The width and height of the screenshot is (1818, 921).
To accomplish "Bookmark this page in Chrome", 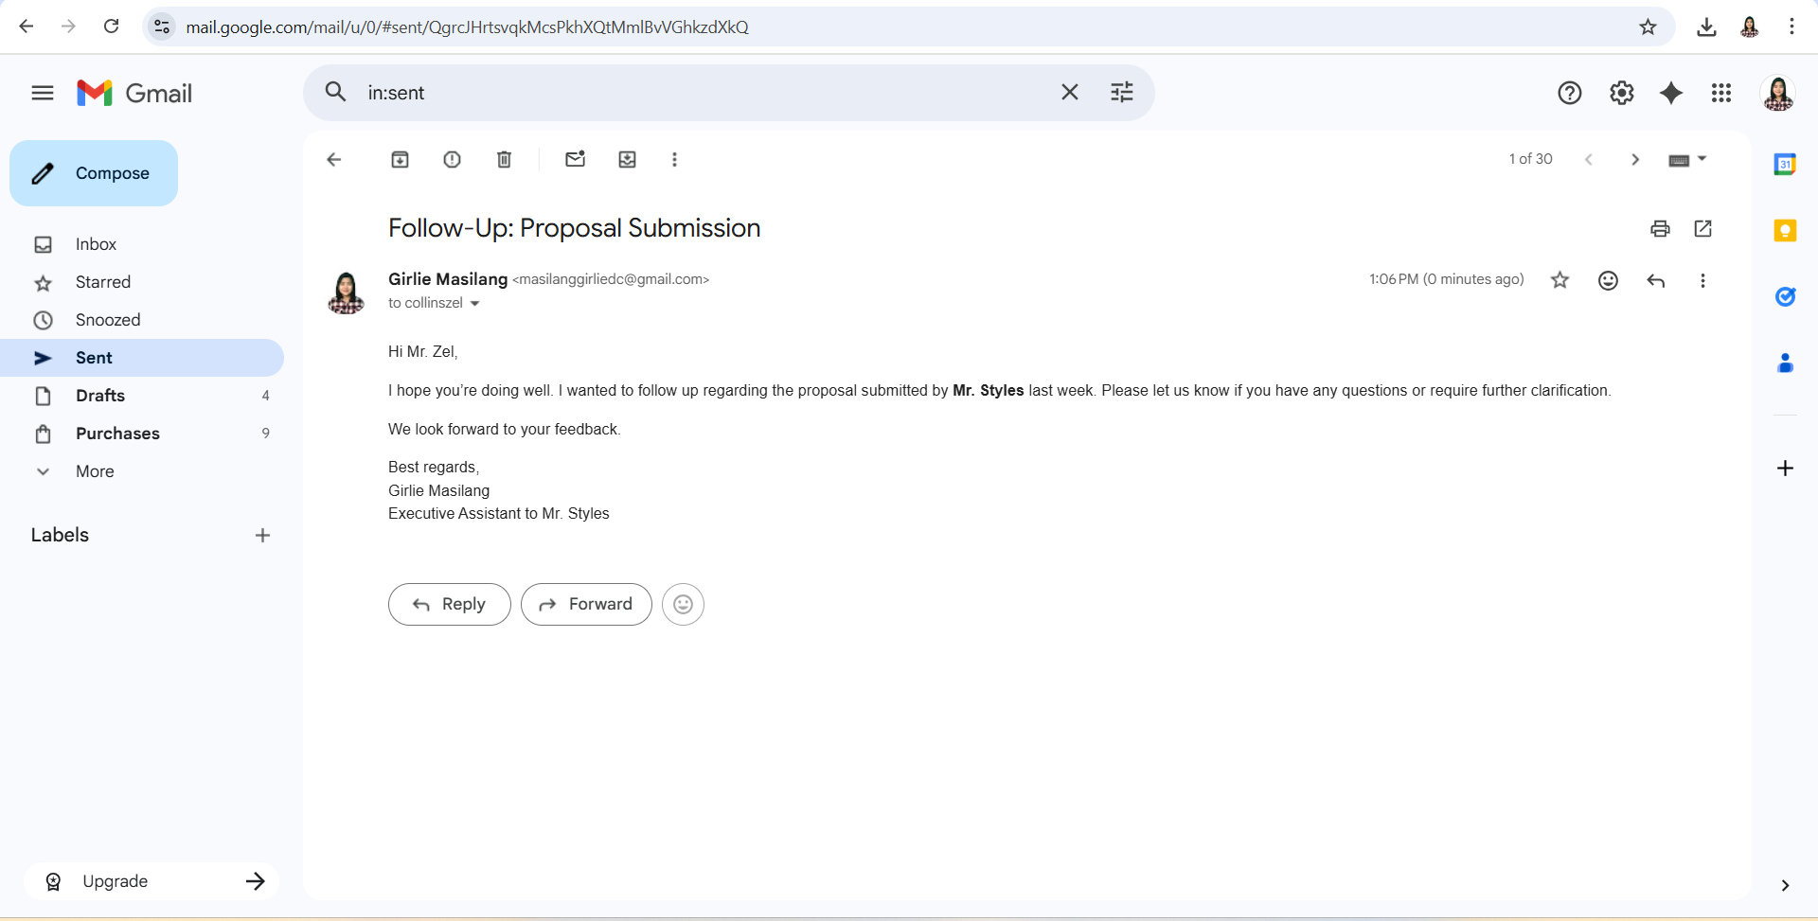I will click(1648, 27).
